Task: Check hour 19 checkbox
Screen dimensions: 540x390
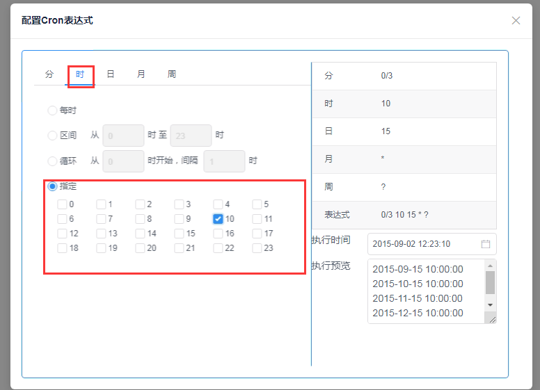Action: point(101,248)
